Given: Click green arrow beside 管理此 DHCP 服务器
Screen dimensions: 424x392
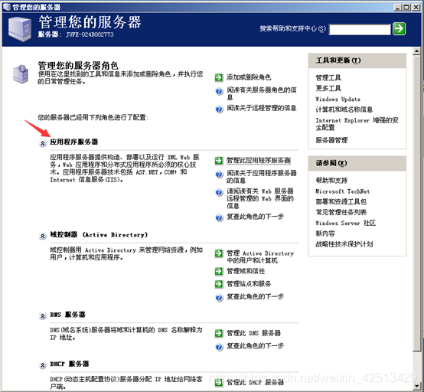Looking at the screenshot, I should click(218, 382).
